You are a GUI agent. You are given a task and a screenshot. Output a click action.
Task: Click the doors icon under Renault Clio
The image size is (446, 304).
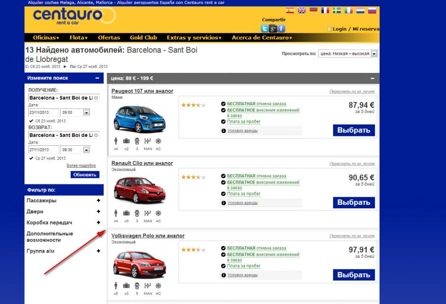[x=137, y=213]
